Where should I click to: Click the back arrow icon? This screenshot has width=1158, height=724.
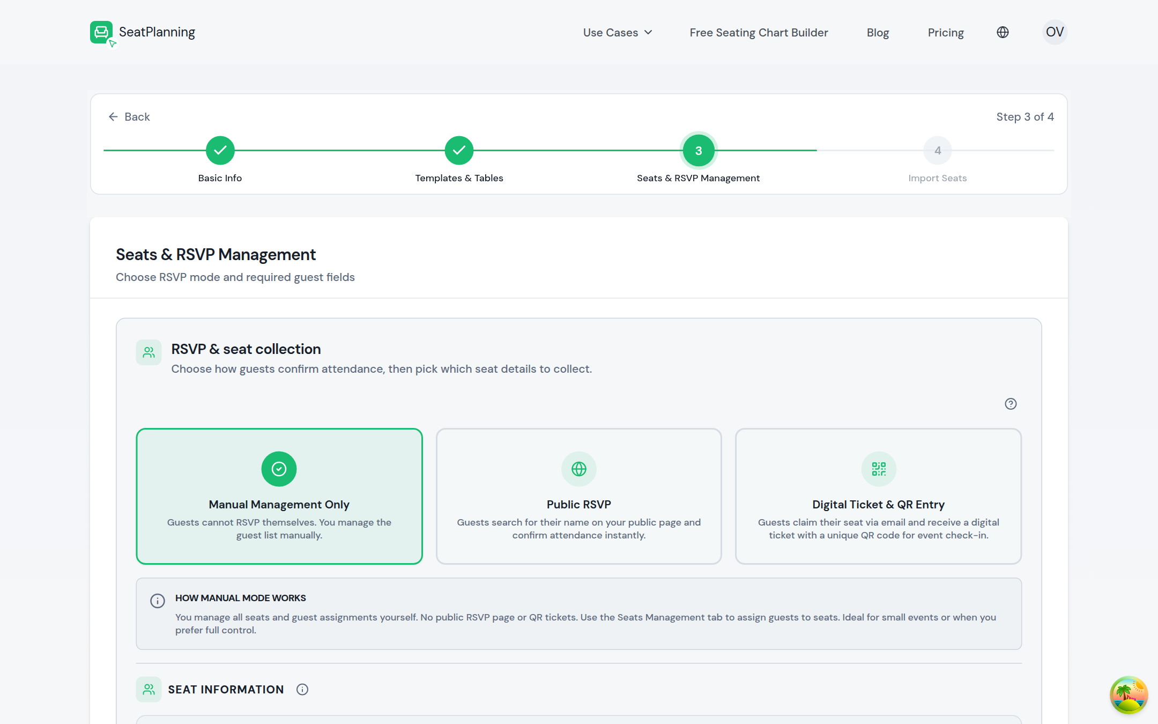click(x=113, y=117)
